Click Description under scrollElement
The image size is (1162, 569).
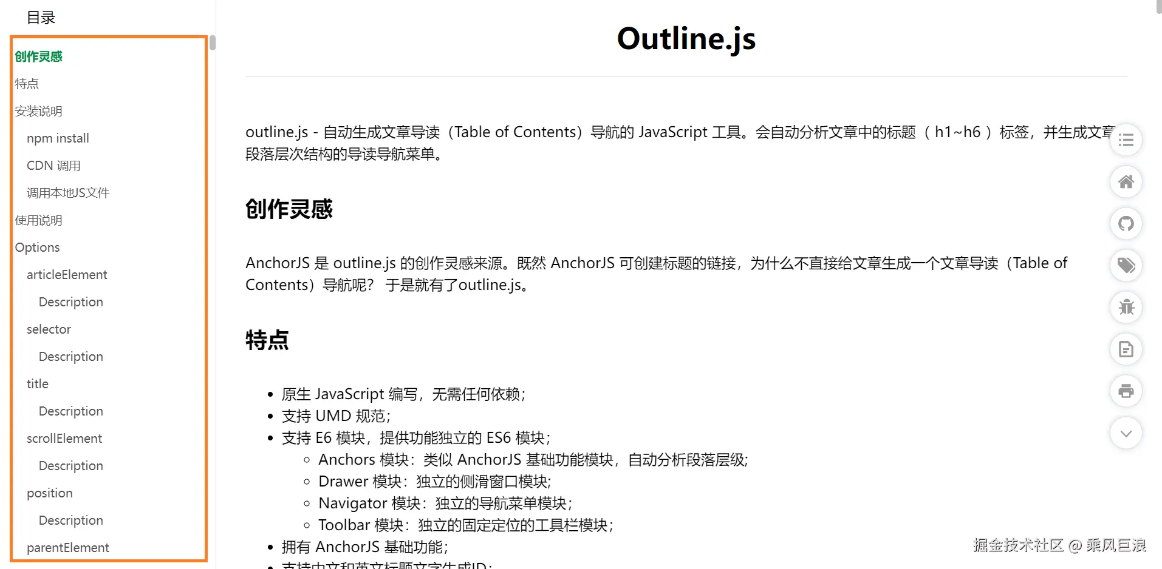[71, 466]
